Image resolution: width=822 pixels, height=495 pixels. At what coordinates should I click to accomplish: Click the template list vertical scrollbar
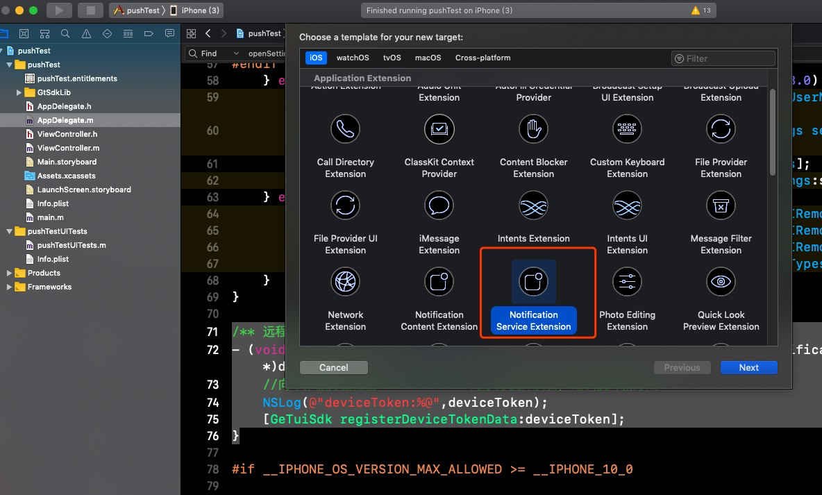(772, 132)
